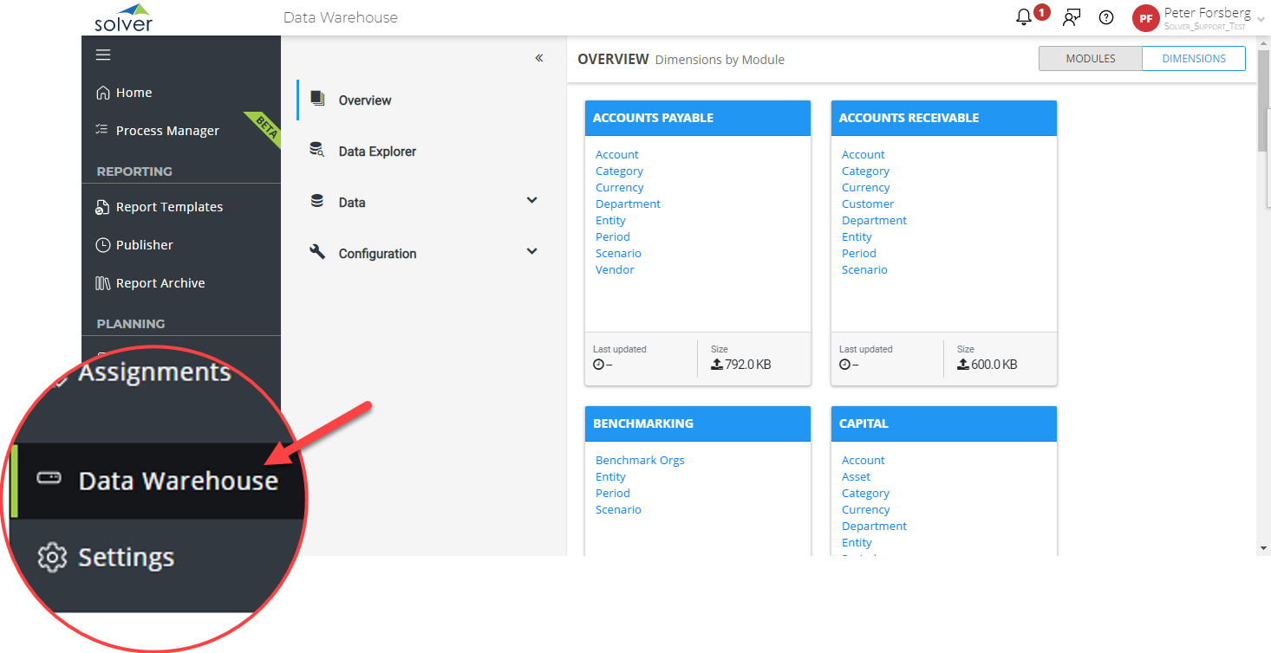
Task: Open Period in Benchmarking card
Action: [613, 494]
